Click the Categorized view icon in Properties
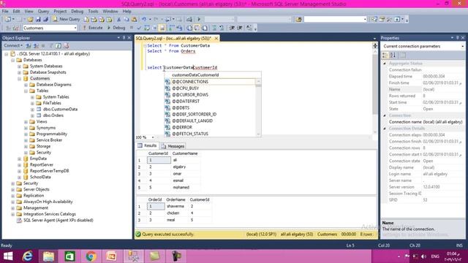Screen dimensions: 468x263 [385, 56]
